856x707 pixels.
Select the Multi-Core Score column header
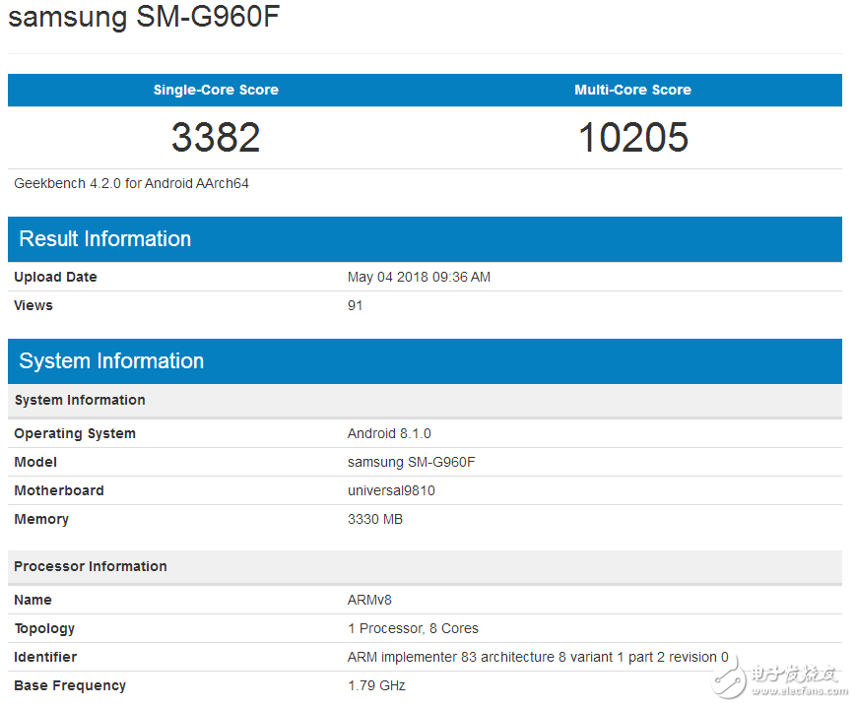[x=632, y=90]
